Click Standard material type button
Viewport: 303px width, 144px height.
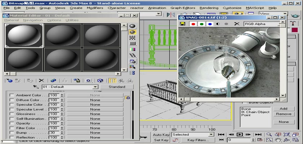tap(117, 87)
